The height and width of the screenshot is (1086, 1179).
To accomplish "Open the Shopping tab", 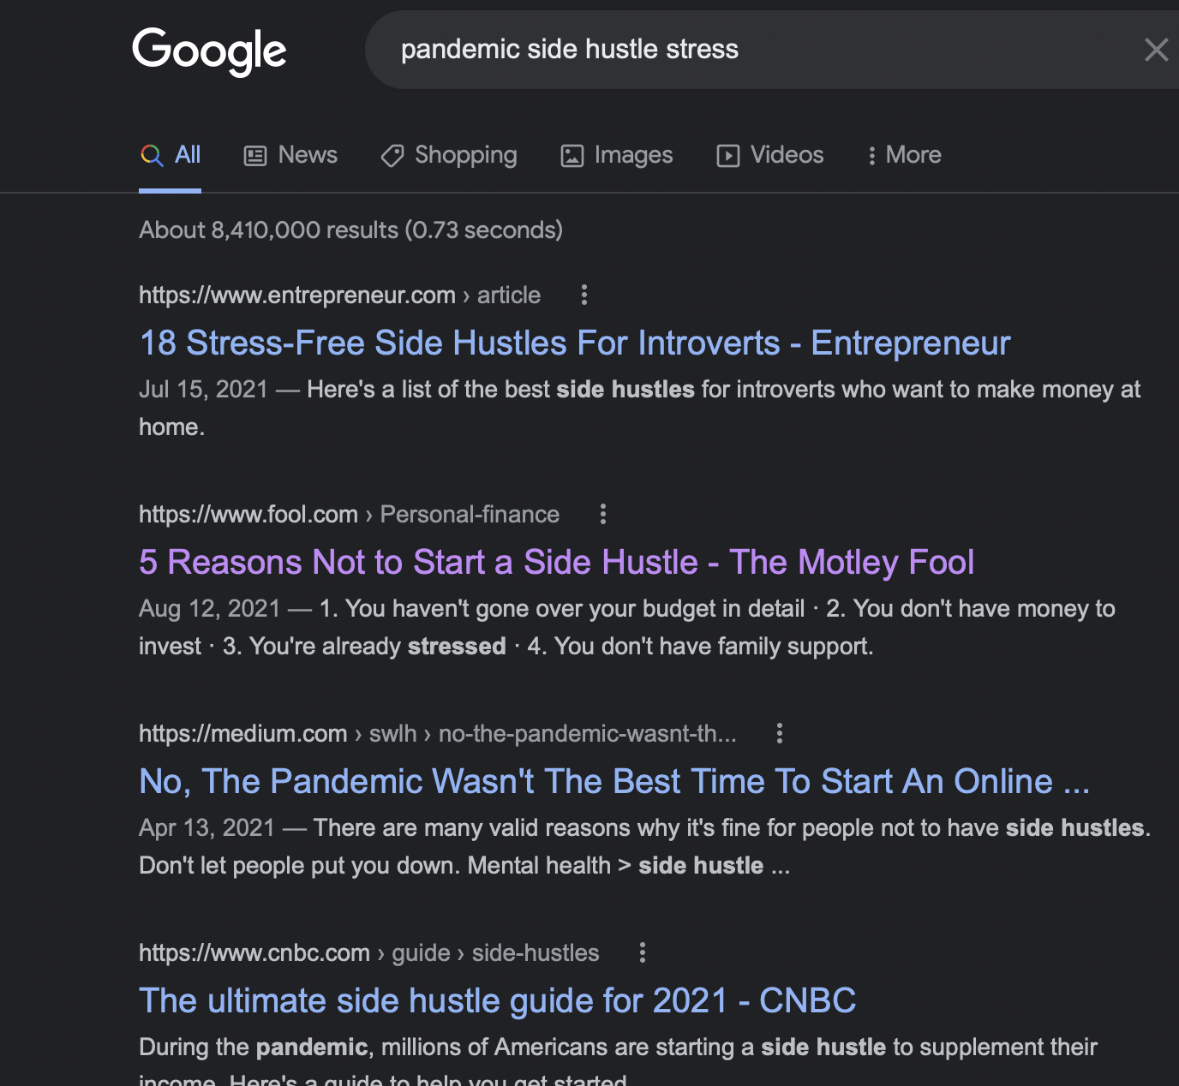I will click(449, 155).
